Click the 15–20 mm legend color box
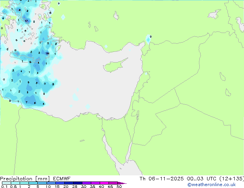The width and height of the screenshot is (244, 188). pyautogui.click(x=60, y=183)
